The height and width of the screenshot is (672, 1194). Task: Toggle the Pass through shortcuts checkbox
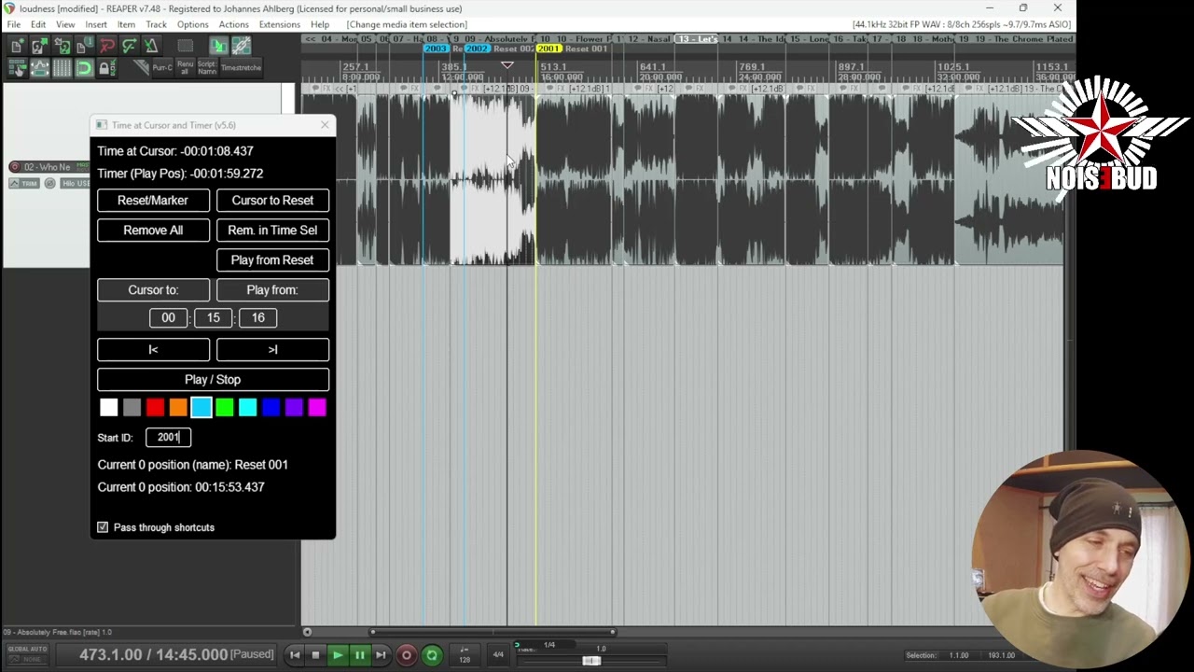103,527
